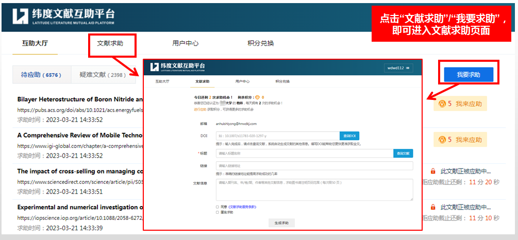Open Experimental and numerical investigation article title

[x=80, y=208]
